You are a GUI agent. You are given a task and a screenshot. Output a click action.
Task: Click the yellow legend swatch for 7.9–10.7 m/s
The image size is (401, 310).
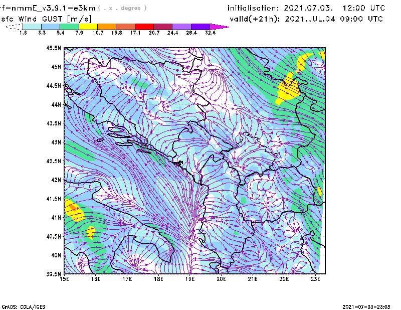tap(88, 26)
